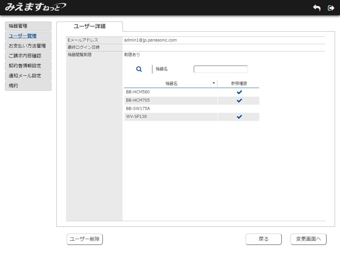Open お支払い方法管理 in the sidebar
The width and height of the screenshot is (340, 255).
click(x=28, y=46)
